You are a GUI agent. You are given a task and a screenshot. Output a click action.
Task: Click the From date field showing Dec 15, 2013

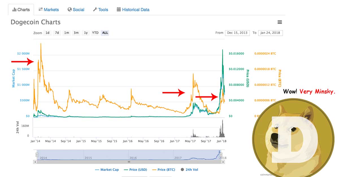pos(237,33)
